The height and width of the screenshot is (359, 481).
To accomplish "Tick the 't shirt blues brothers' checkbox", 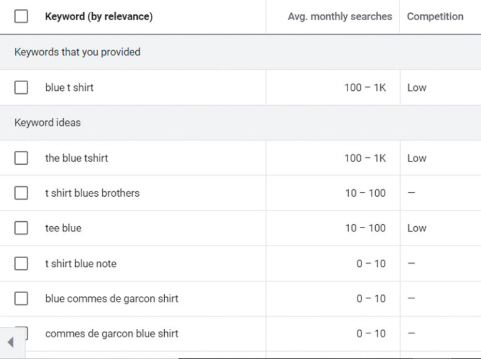I will click(x=21, y=193).
